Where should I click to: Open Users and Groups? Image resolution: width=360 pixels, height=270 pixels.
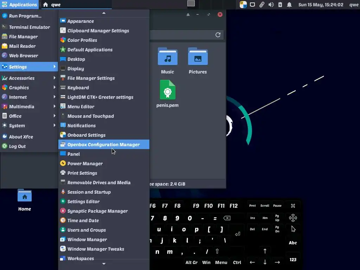tap(104, 230)
